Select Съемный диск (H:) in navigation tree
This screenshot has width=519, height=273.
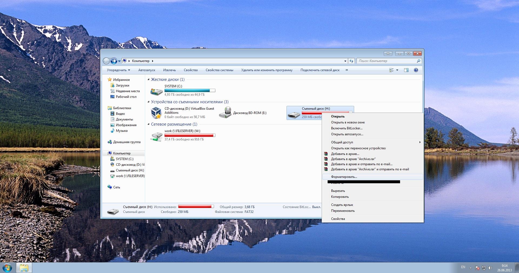pos(130,170)
